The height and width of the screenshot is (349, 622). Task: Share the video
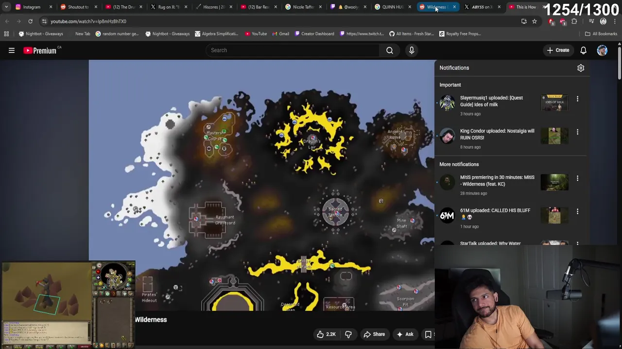point(374,334)
